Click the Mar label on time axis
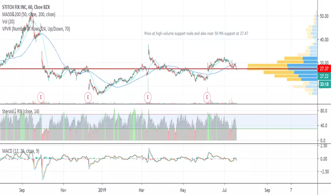 [141, 190]
